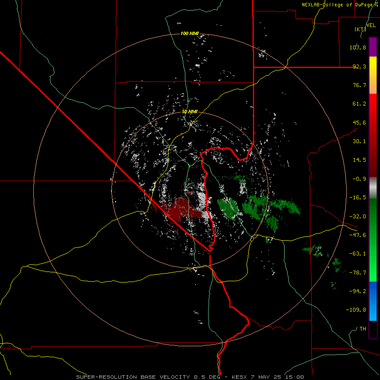
Task: Click the [KT] units label
Action: 360,29
